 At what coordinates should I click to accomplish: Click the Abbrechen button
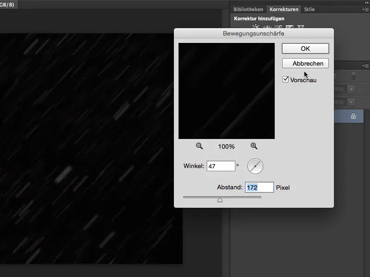(x=305, y=63)
